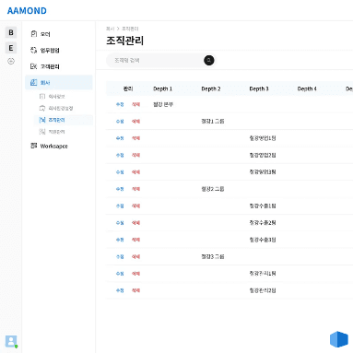Viewport: 353px width, 353px height.
Task: Click red delete link in 철강수출2팀 row
Action: coord(135,223)
